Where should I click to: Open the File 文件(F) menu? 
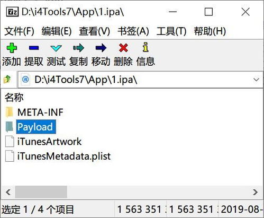19,31
